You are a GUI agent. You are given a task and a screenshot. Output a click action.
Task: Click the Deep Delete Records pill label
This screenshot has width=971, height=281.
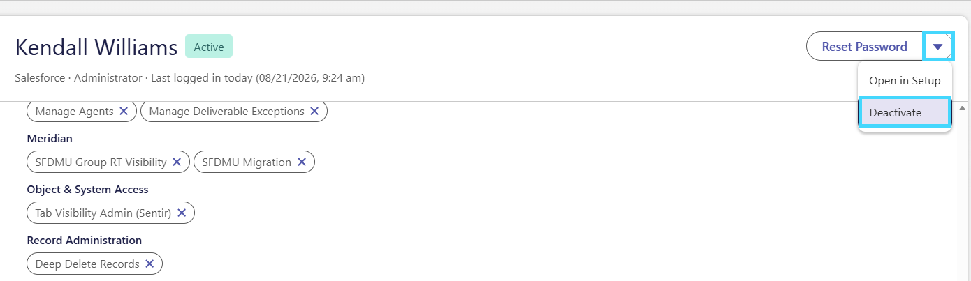[x=87, y=264]
